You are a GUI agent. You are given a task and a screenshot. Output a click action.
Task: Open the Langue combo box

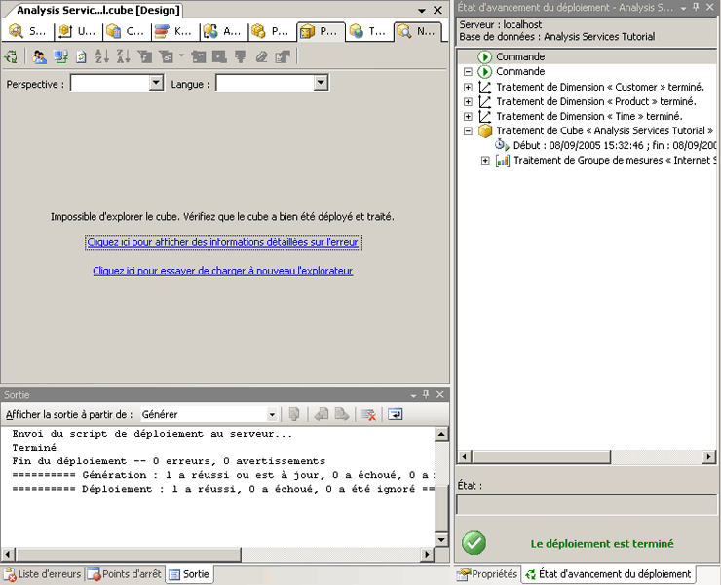(x=272, y=83)
